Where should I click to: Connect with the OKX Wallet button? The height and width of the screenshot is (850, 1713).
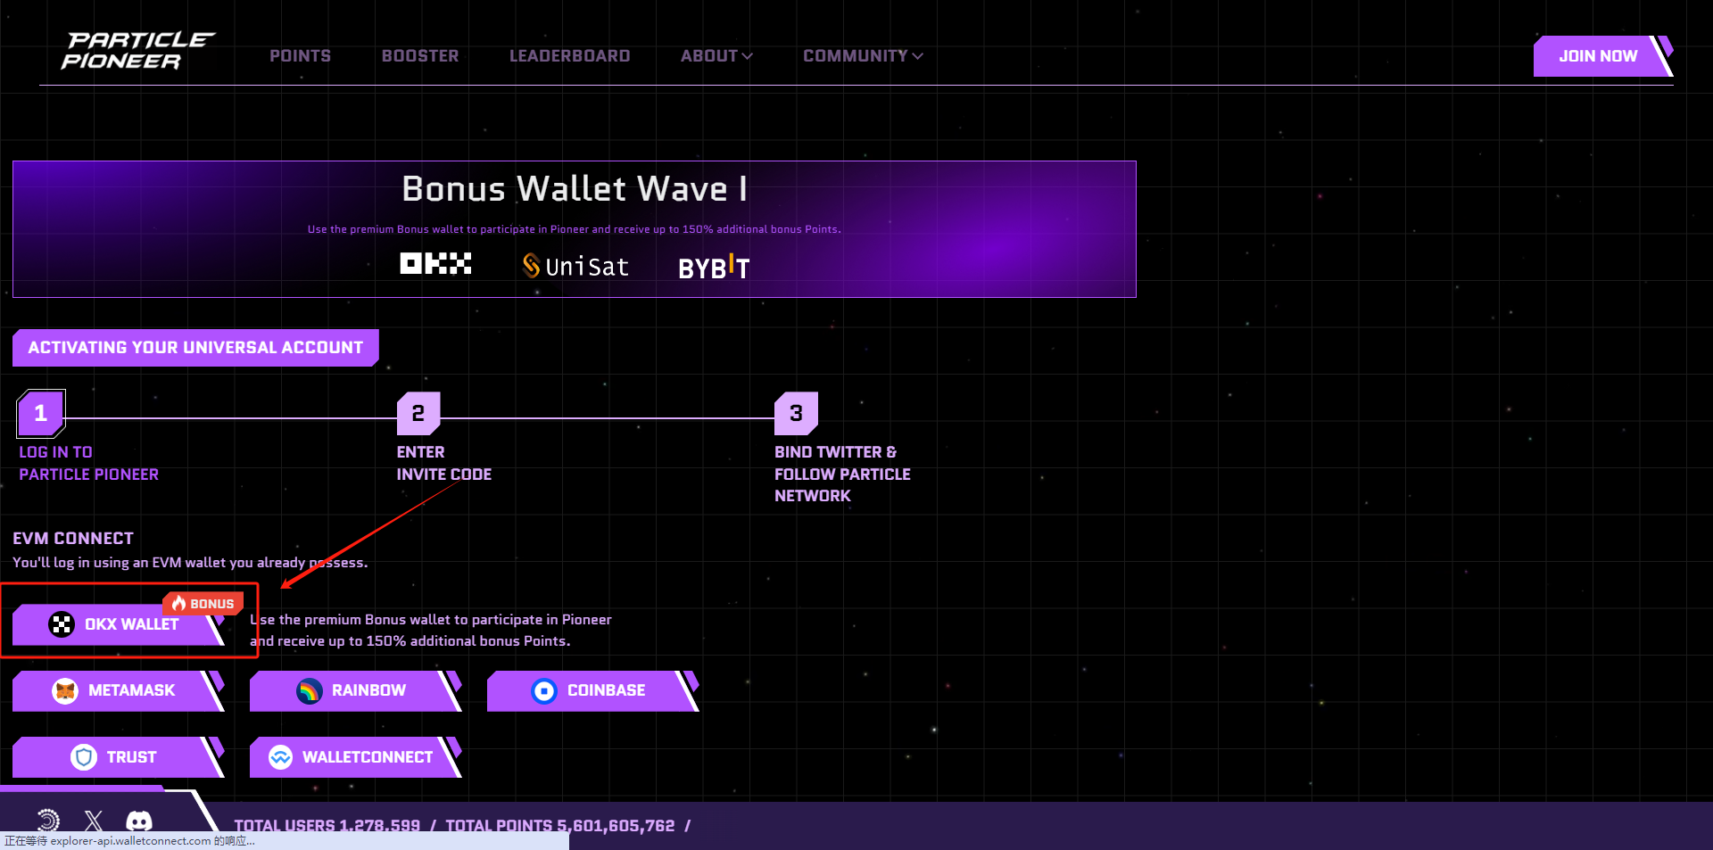(x=118, y=624)
